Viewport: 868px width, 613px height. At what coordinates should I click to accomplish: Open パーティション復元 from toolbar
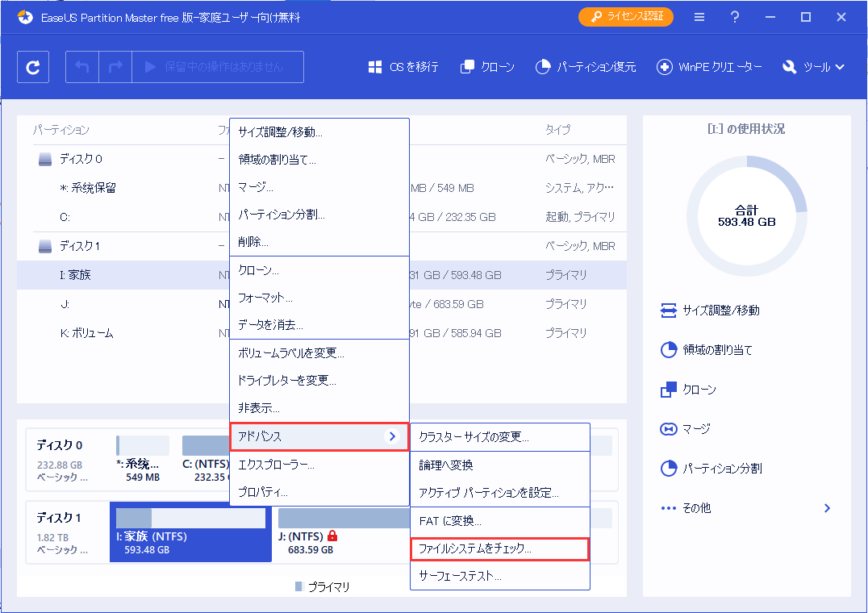[544, 67]
